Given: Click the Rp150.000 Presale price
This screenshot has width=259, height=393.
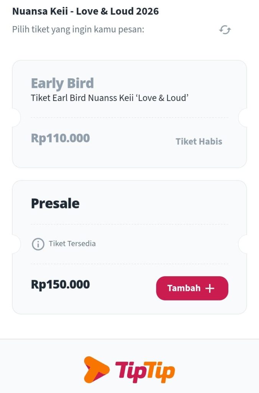Looking at the screenshot, I should pyautogui.click(x=60, y=284).
